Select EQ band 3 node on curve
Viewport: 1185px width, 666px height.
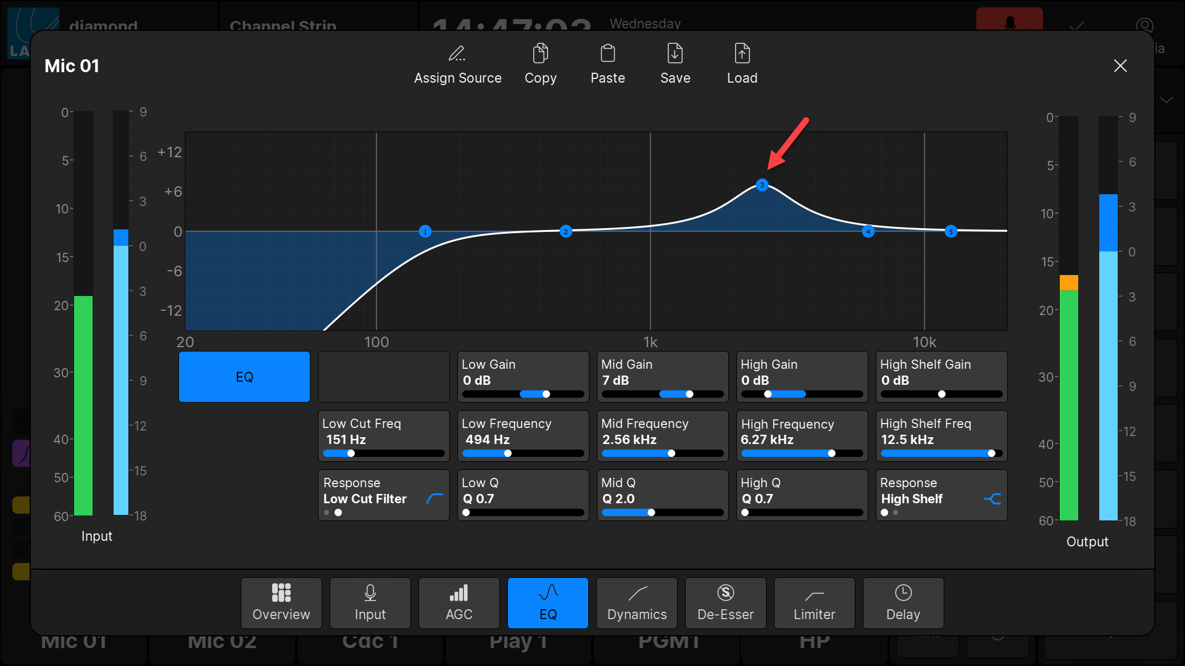pos(762,185)
